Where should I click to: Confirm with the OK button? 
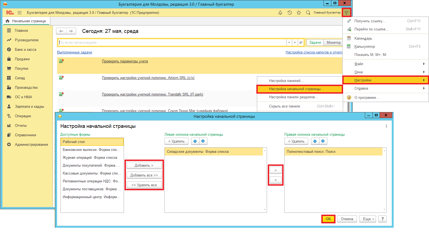[328, 219]
